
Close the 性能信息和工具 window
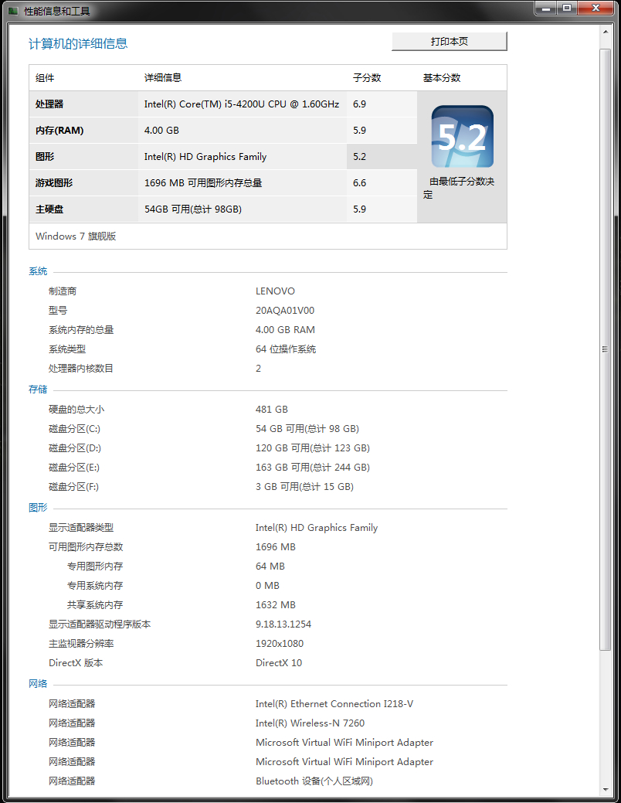point(596,9)
